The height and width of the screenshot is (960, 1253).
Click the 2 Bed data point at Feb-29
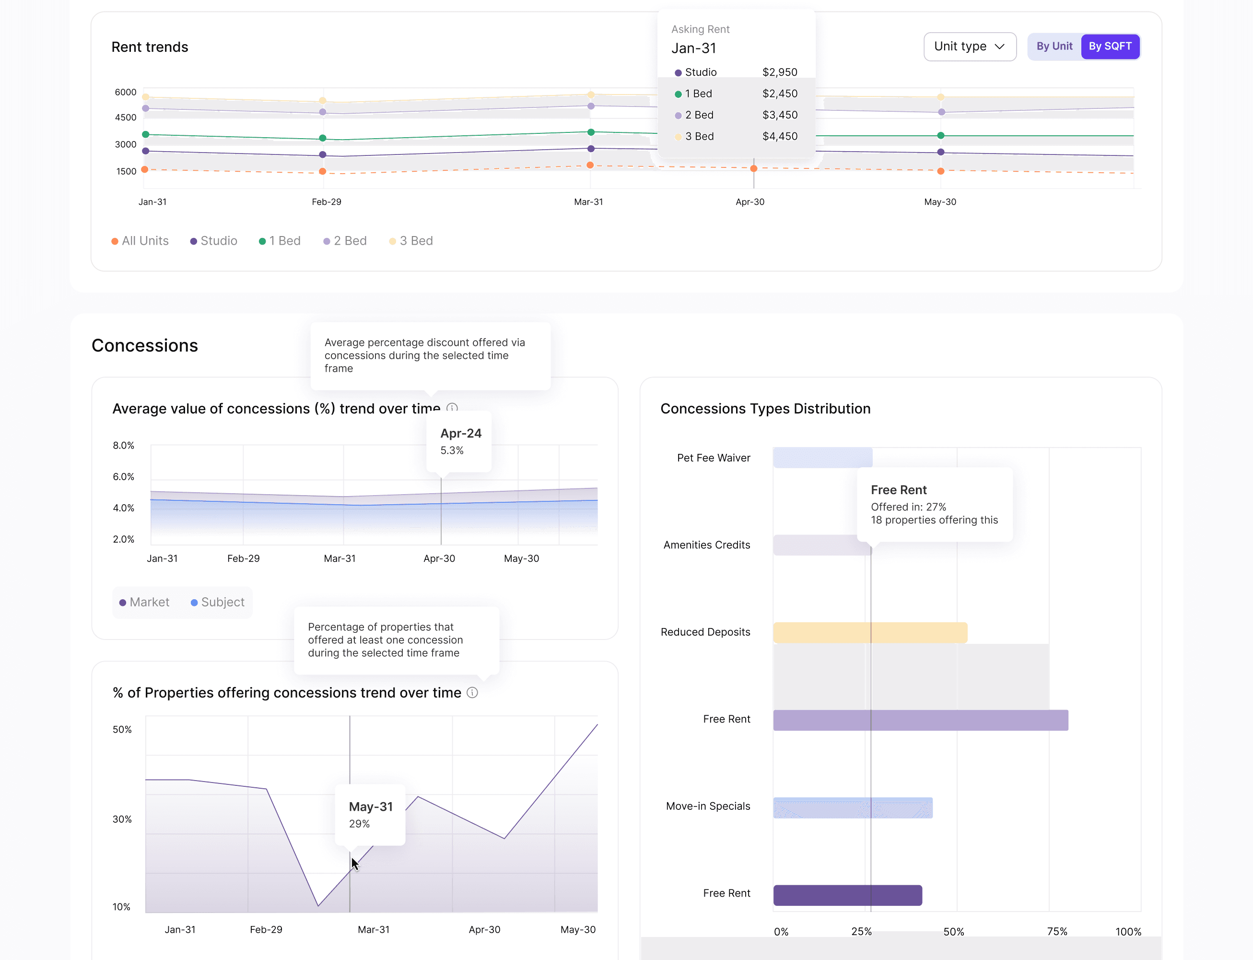click(x=323, y=112)
